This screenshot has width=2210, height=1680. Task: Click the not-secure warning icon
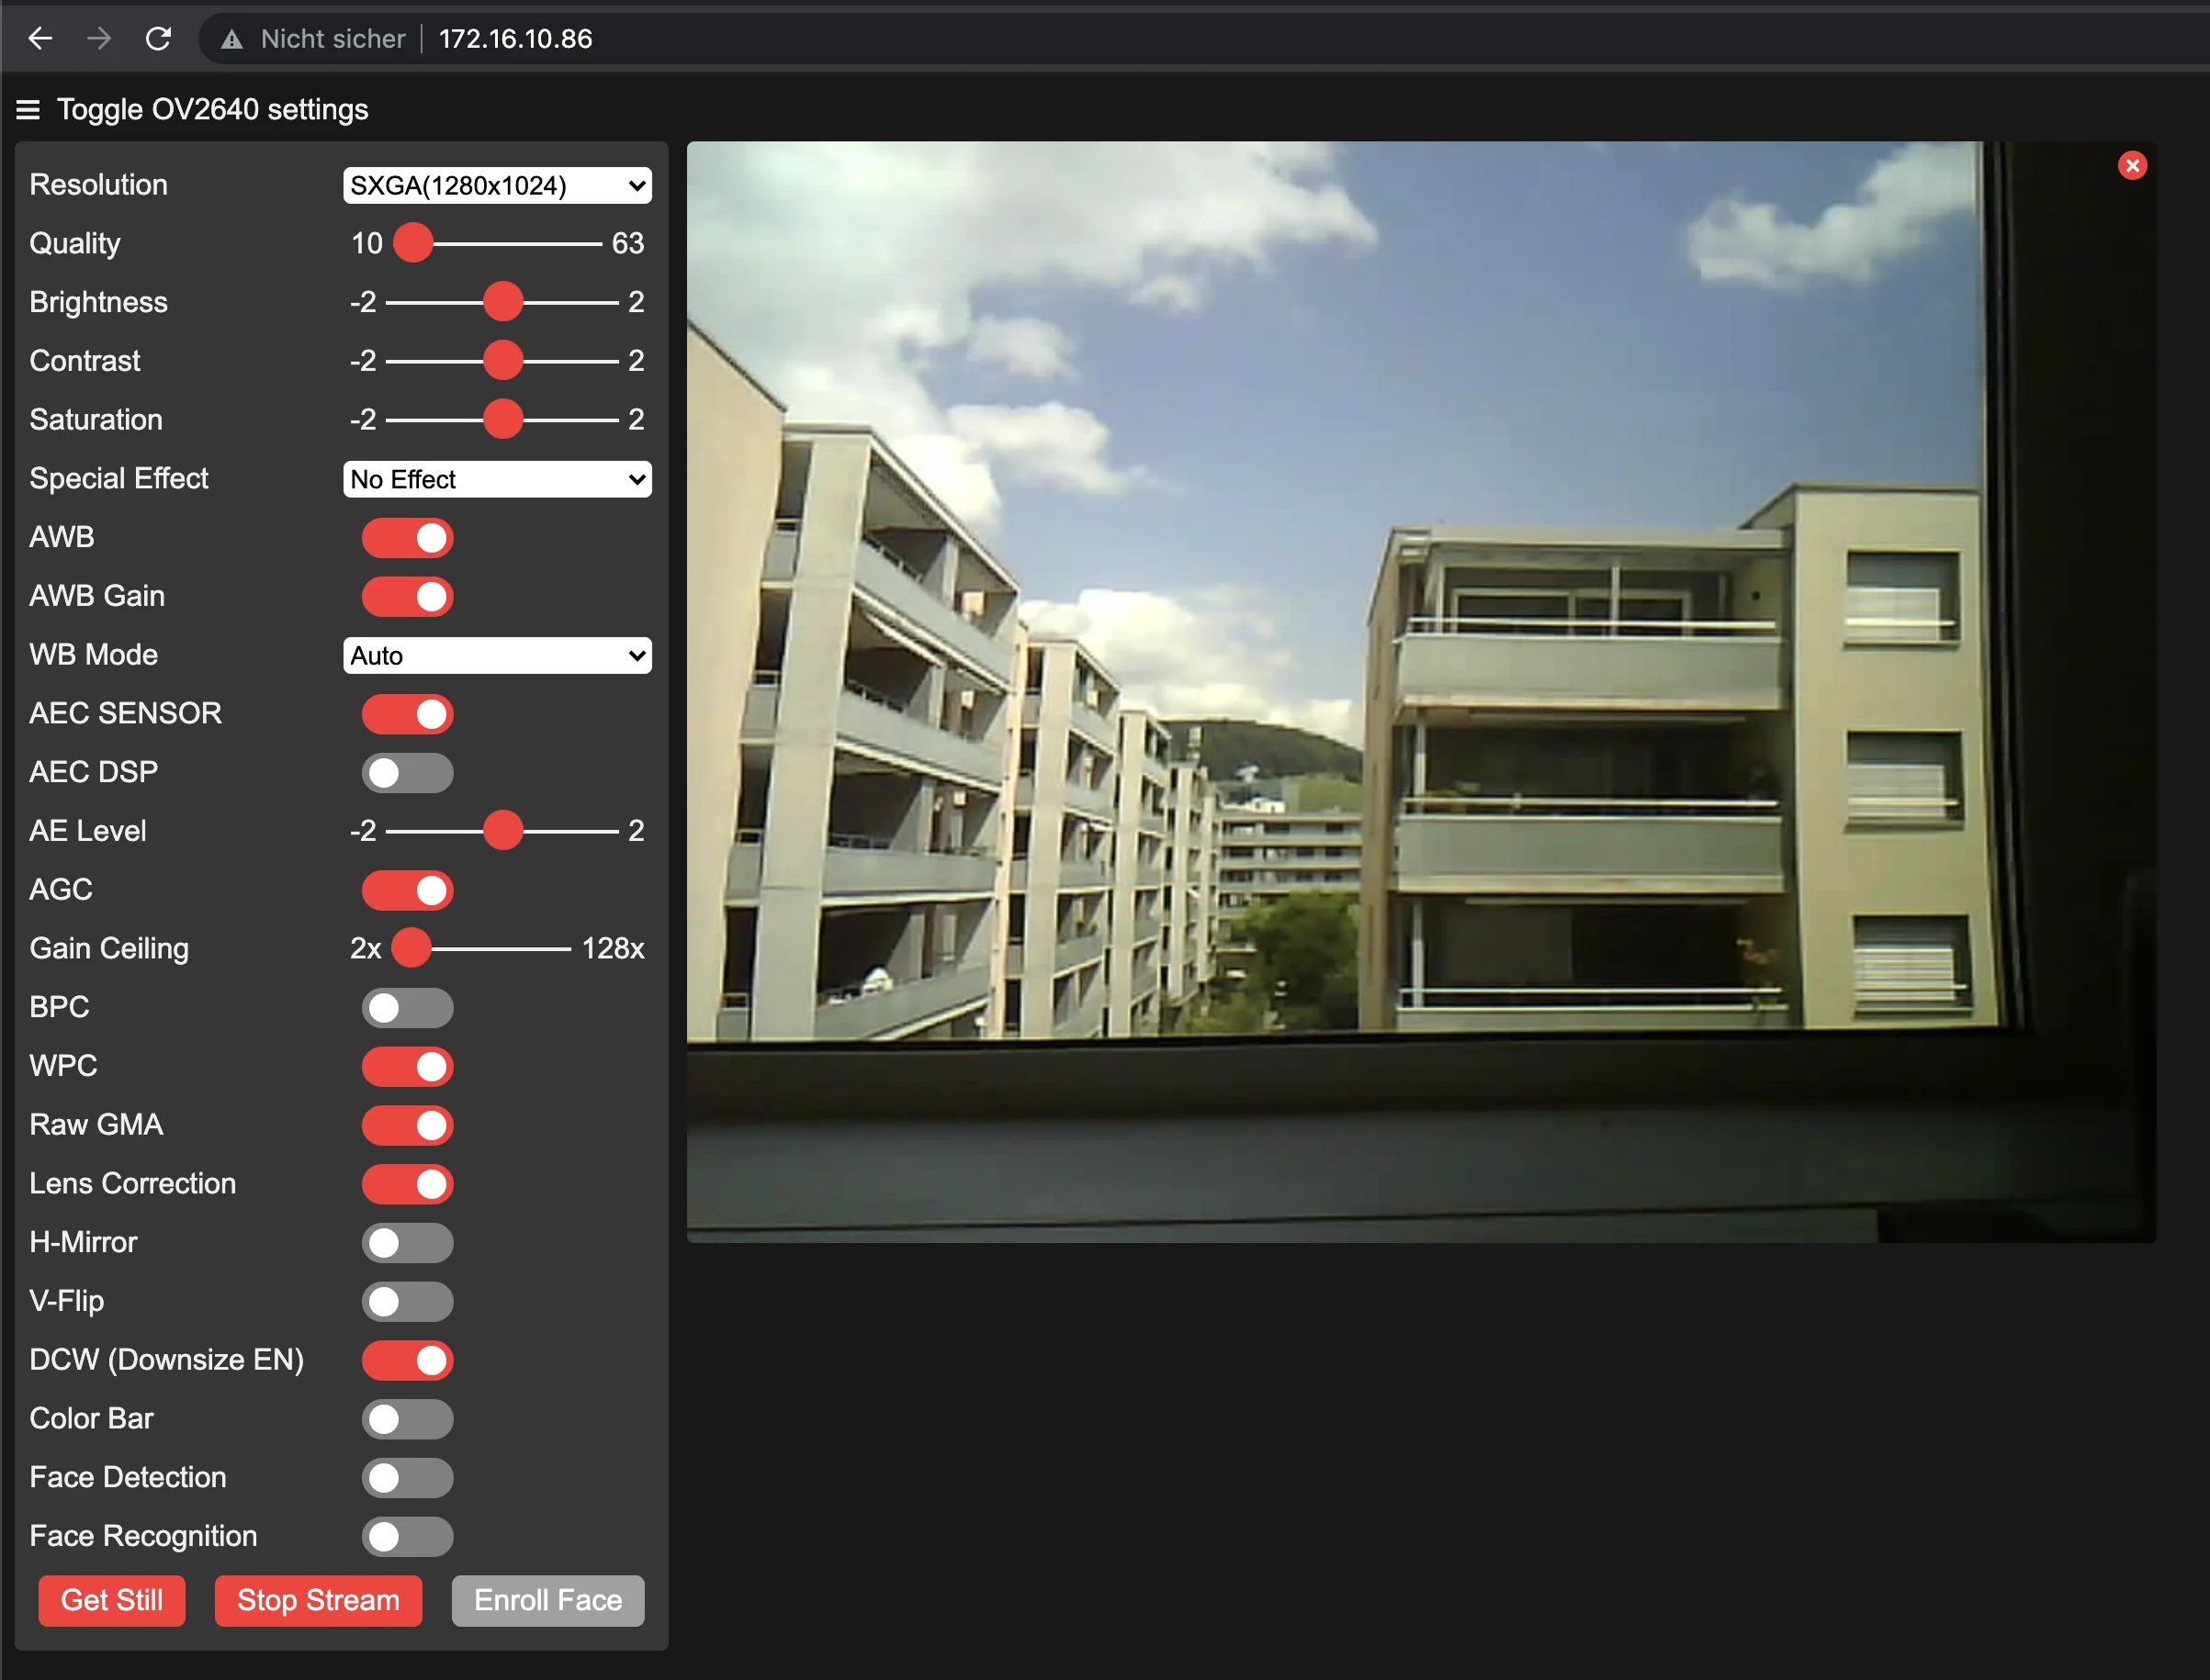pos(232,39)
